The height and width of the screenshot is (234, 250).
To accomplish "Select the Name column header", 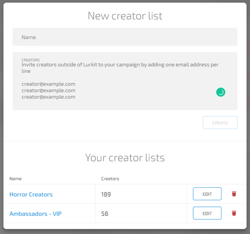I will pyautogui.click(x=16, y=179).
